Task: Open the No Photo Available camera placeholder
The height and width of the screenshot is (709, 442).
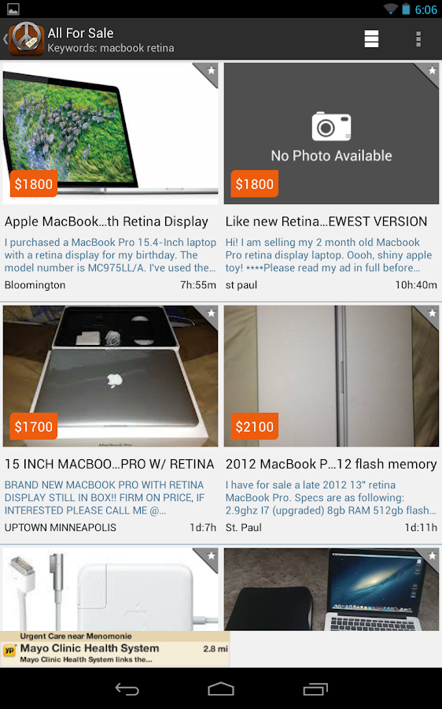Action: click(331, 133)
